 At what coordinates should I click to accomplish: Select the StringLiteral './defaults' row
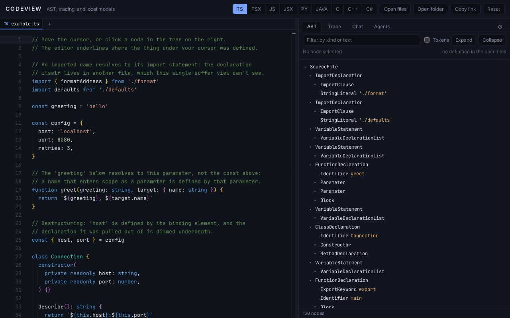pyautogui.click(x=404, y=120)
